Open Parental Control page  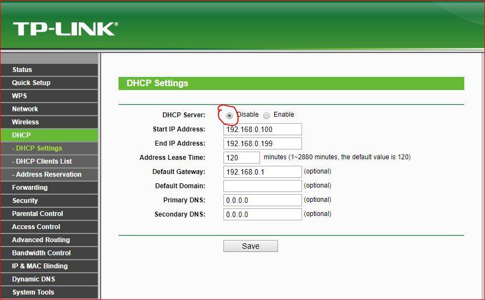49,214
